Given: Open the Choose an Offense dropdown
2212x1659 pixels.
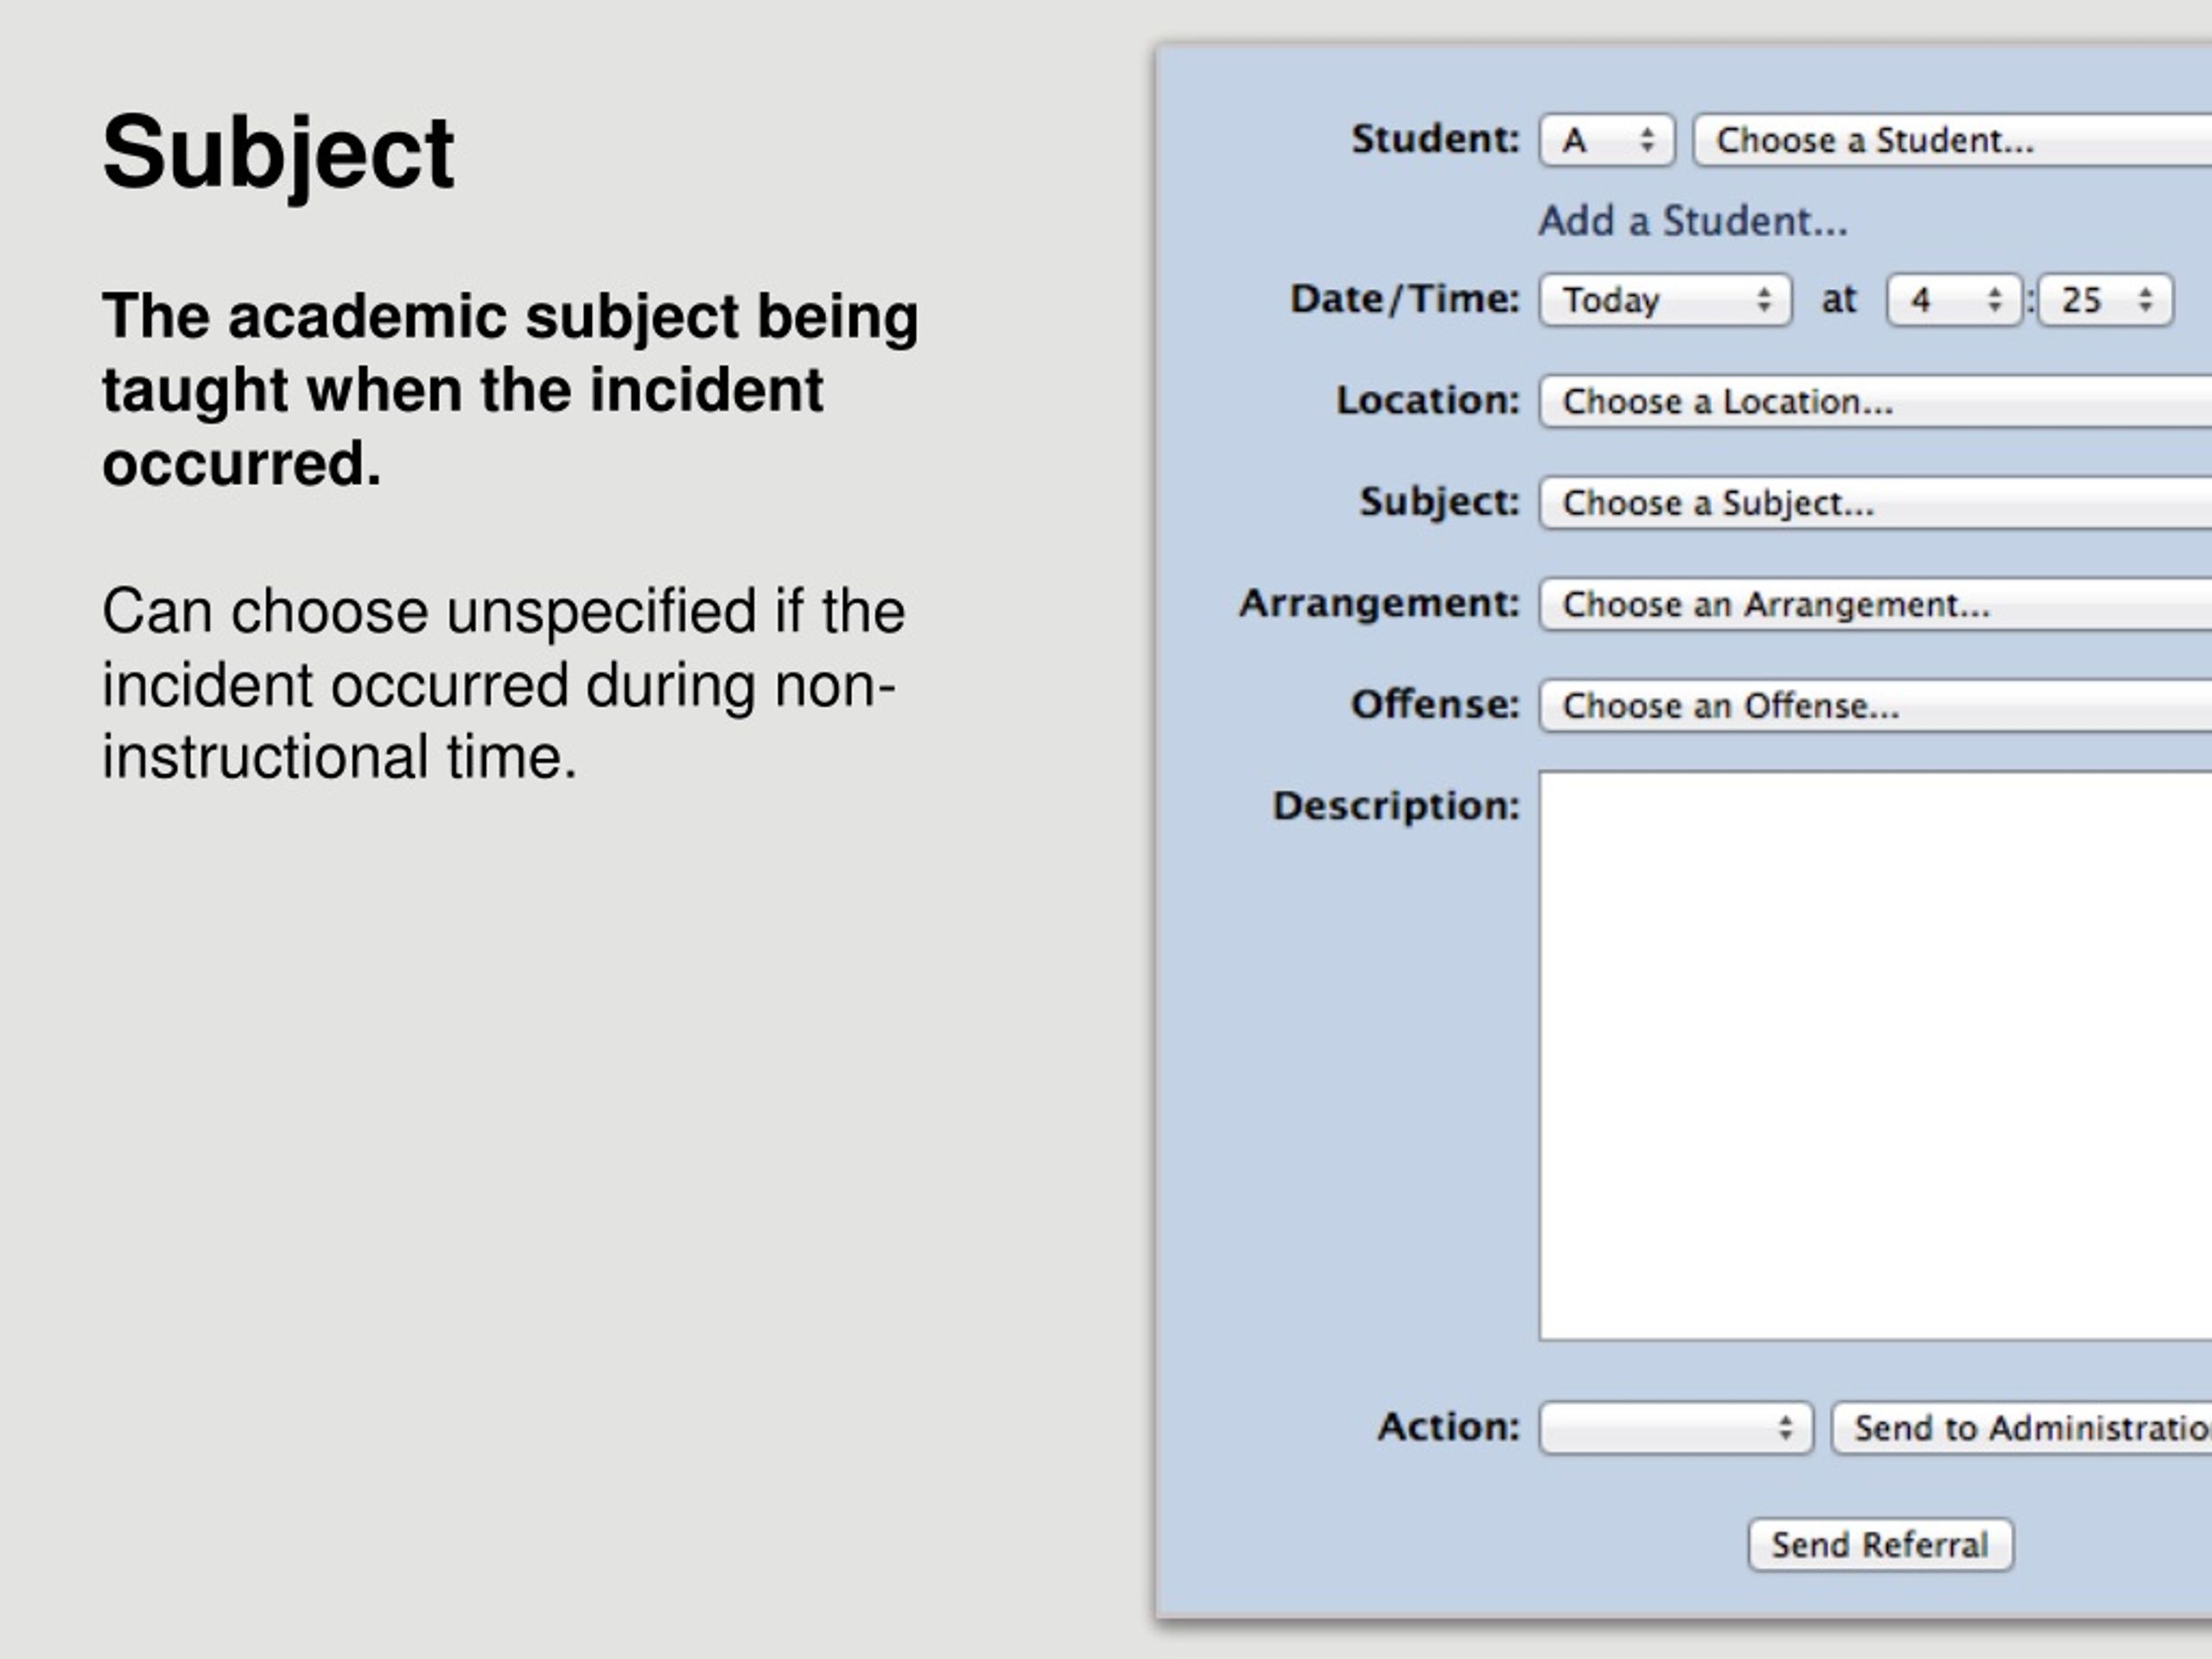Looking at the screenshot, I should click(x=1875, y=706).
